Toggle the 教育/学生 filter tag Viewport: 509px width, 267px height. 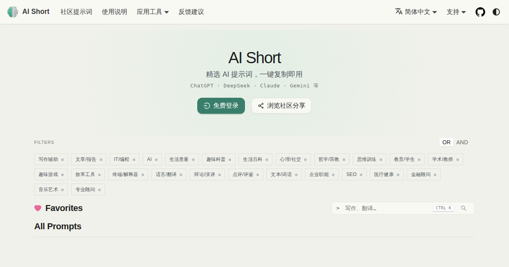point(407,159)
